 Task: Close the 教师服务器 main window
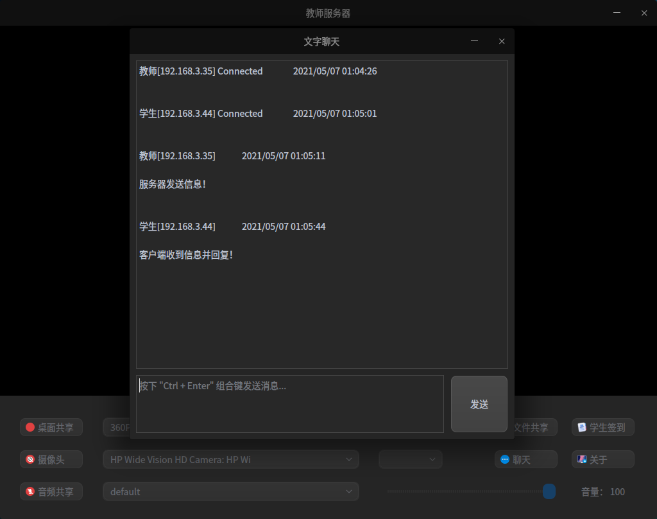644,13
